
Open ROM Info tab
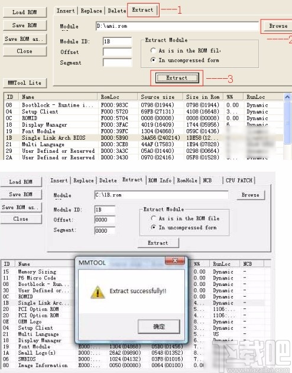tap(160, 181)
